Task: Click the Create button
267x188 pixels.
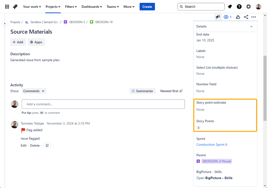Action: coord(147,7)
